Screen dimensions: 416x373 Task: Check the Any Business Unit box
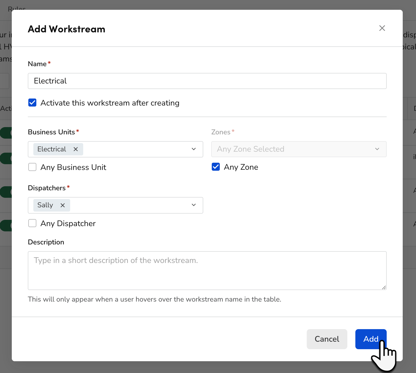(x=32, y=167)
